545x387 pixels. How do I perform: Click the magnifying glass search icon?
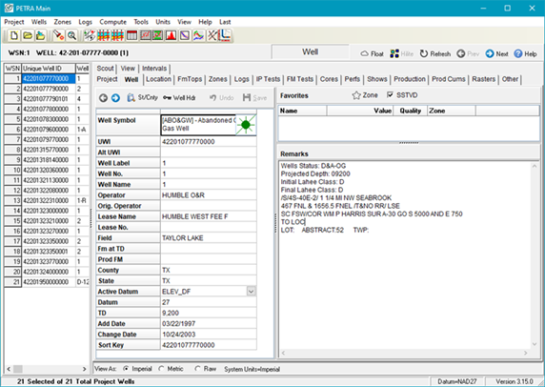point(71,35)
